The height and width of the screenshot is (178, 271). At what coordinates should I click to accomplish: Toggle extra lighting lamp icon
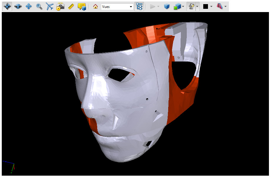(191, 6)
